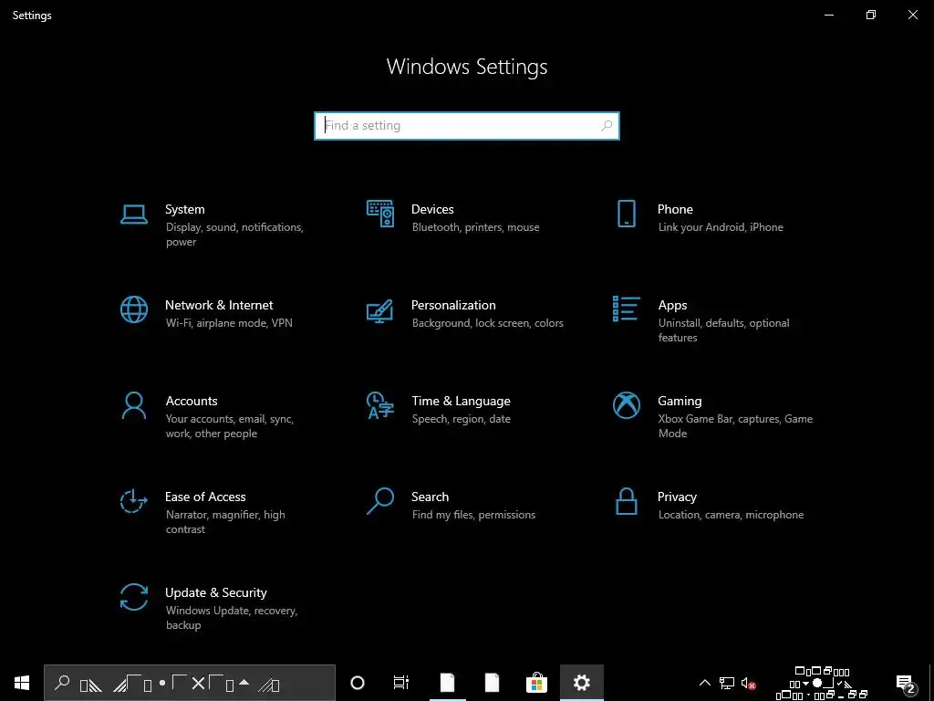Click "Background, lock screen, colors" description

coord(487,323)
